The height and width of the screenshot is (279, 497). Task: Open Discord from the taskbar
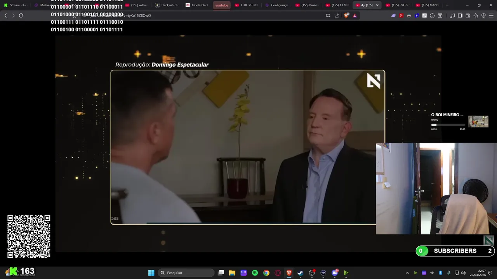pos(335,273)
